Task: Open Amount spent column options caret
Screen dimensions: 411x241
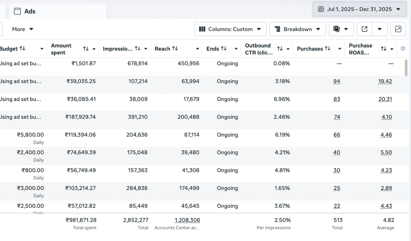Action: point(94,49)
